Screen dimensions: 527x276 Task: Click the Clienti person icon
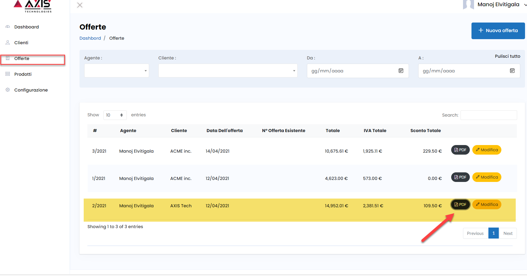click(8, 43)
